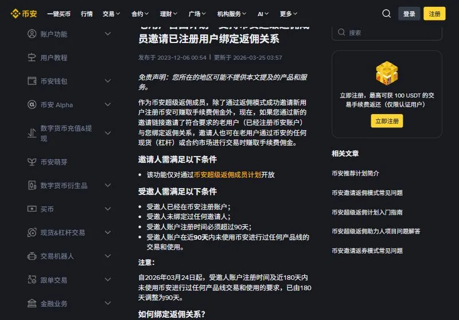This screenshot has width=459, height=320.
Task: Open article 币安邀请返券模式常见问题
Action: point(367,251)
